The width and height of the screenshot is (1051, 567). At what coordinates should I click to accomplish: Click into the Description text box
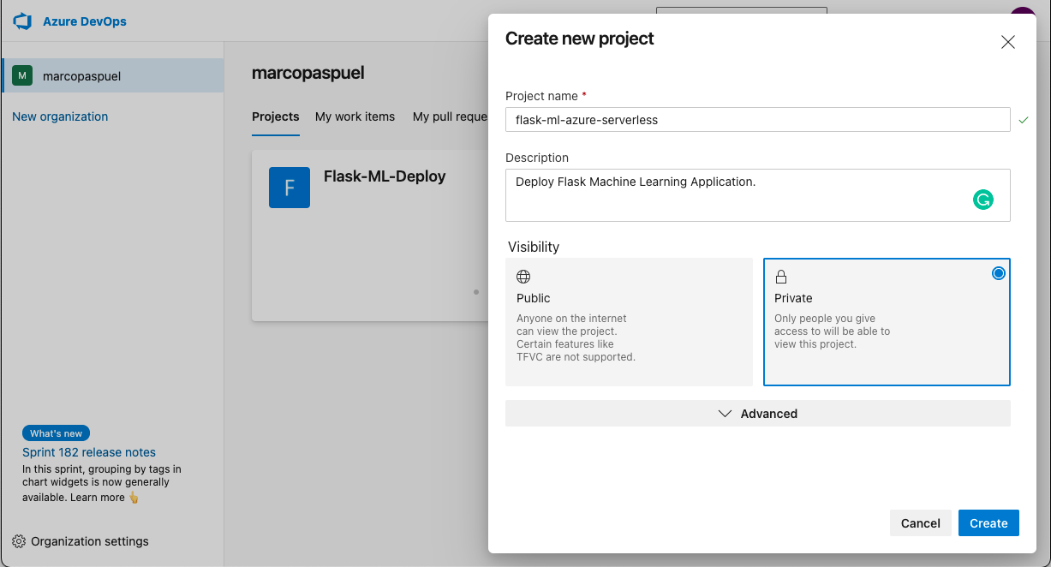(x=757, y=195)
